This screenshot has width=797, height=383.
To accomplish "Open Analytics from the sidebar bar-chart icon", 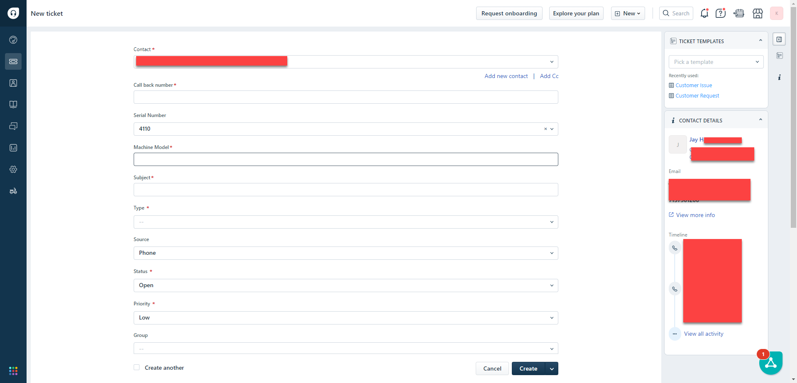I will 13,148.
